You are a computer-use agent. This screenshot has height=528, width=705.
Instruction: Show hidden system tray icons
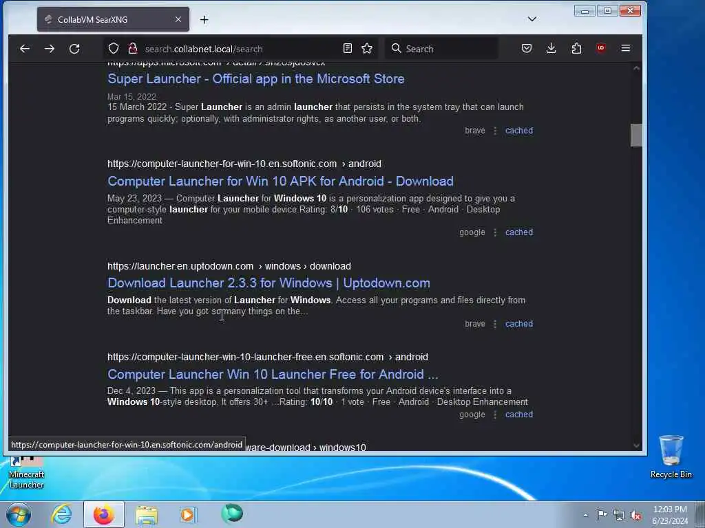[x=585, y=515]
